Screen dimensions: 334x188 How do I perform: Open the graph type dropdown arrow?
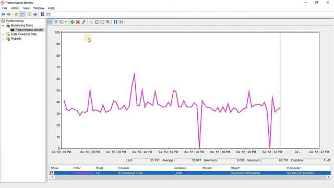[66, 22]
